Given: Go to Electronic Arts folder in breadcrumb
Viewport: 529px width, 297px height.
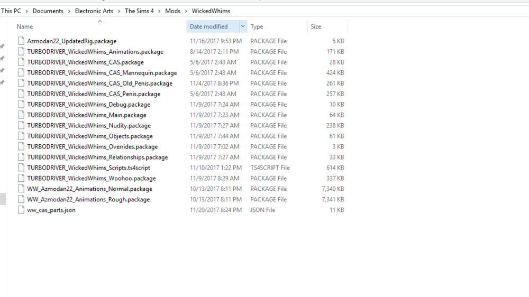Looking at the screenshot, I should coord(94,11).
